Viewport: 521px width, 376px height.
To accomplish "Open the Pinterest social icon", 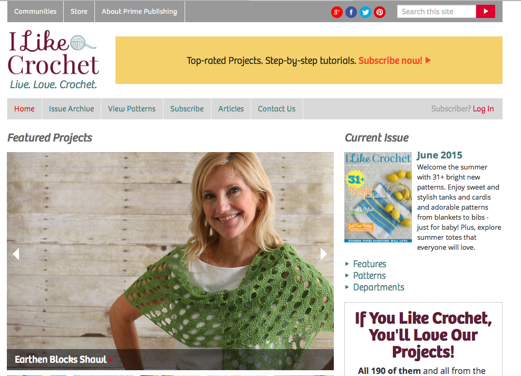I will coord(380,12).
